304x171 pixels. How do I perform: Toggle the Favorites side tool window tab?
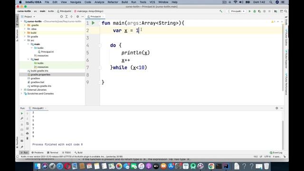tap(17, 142)
